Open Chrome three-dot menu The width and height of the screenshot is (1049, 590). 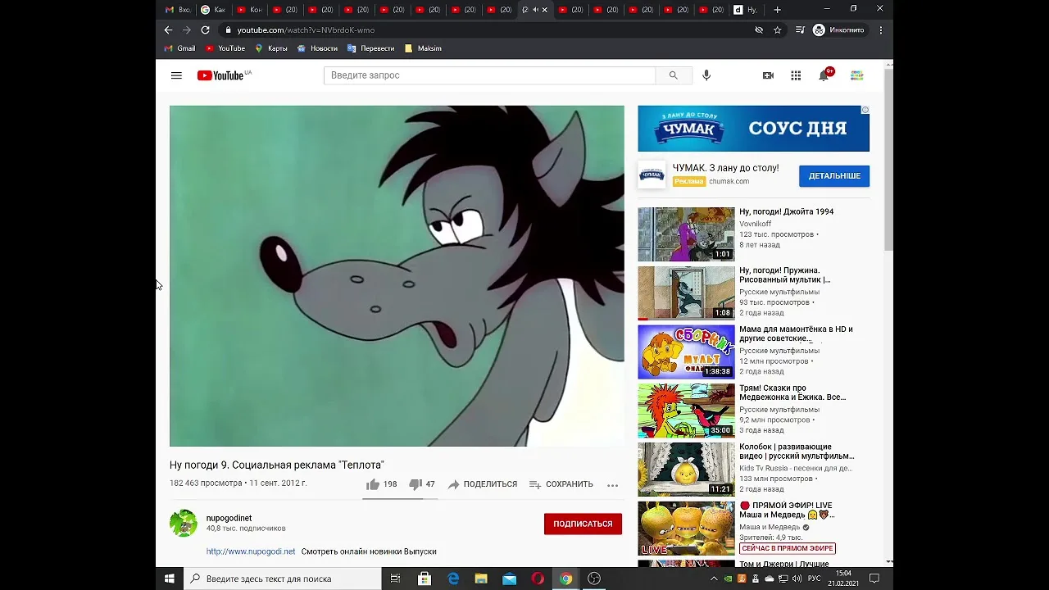coord(881,30)
